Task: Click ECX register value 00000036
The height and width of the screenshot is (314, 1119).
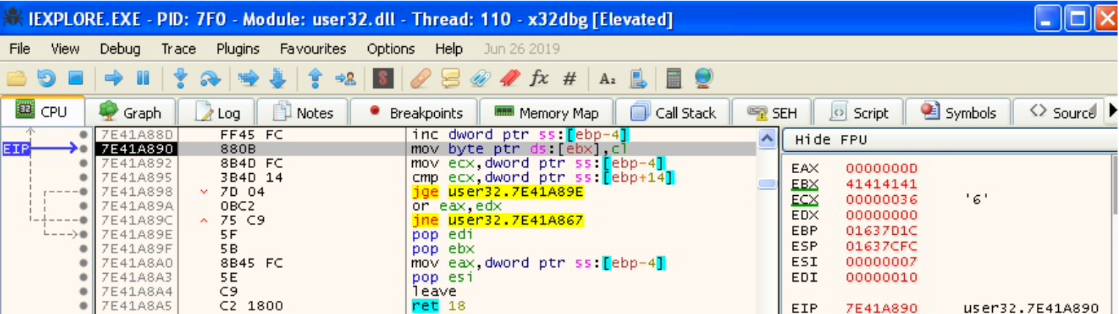Action: [x=881, y=199]
